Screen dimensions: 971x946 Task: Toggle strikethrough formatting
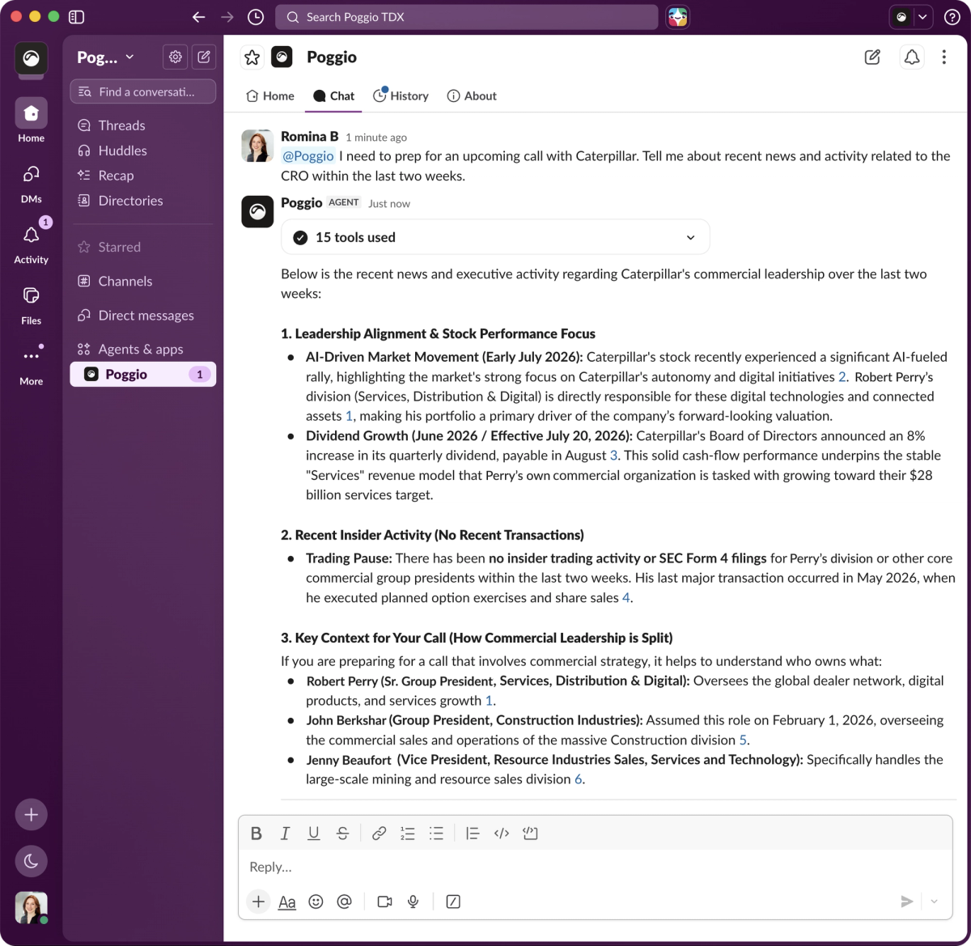pyautogui.click(x=342, y=834)
